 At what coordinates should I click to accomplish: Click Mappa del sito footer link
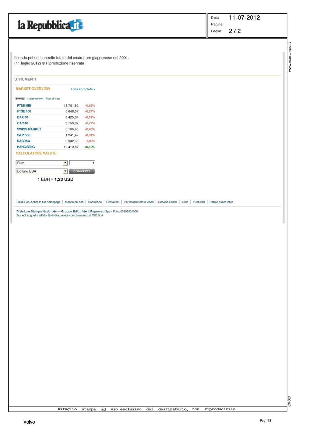74,202
